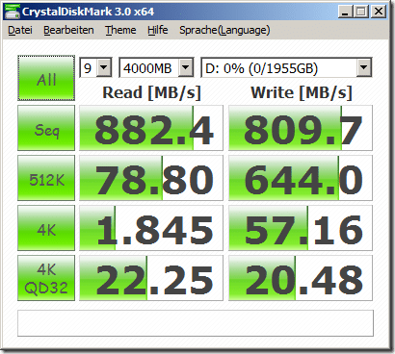Select the Seq write result 809.7
Viewport: 395px width, 354px height.
301,128
